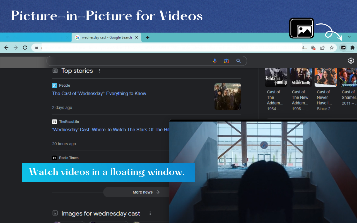
Task: Close the 'wednesday cast - Google Search' tab
Action: [x=137, y=38]
